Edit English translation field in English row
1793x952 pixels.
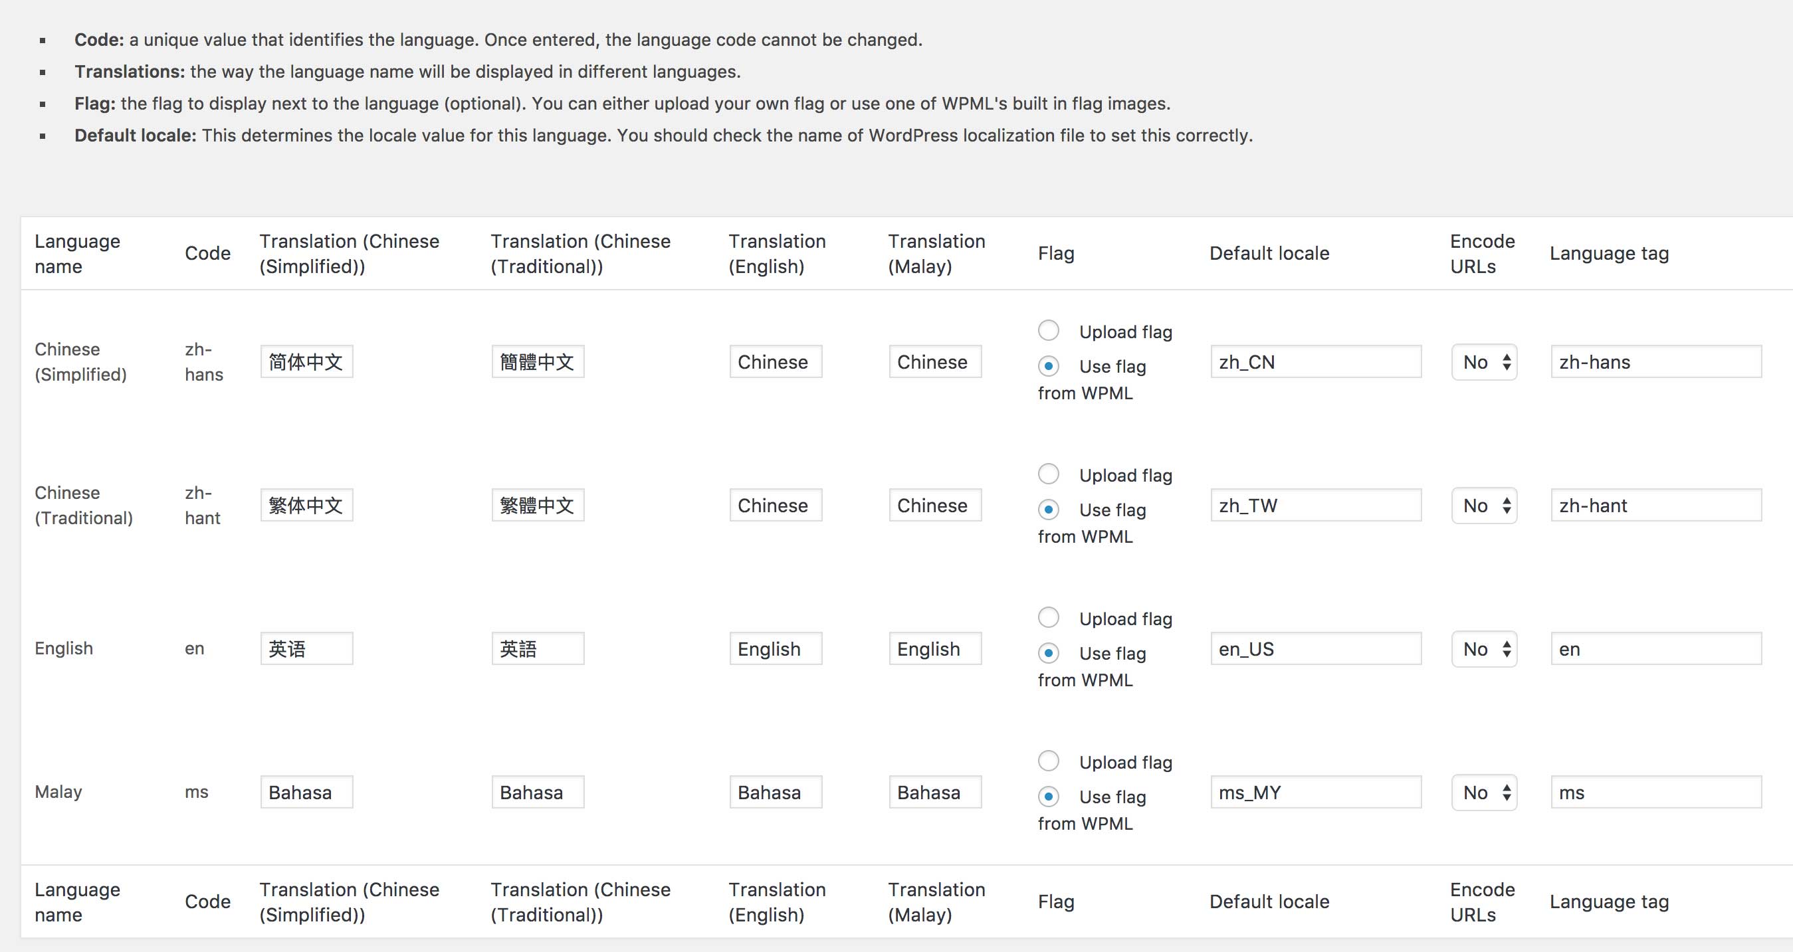point(776,648)
